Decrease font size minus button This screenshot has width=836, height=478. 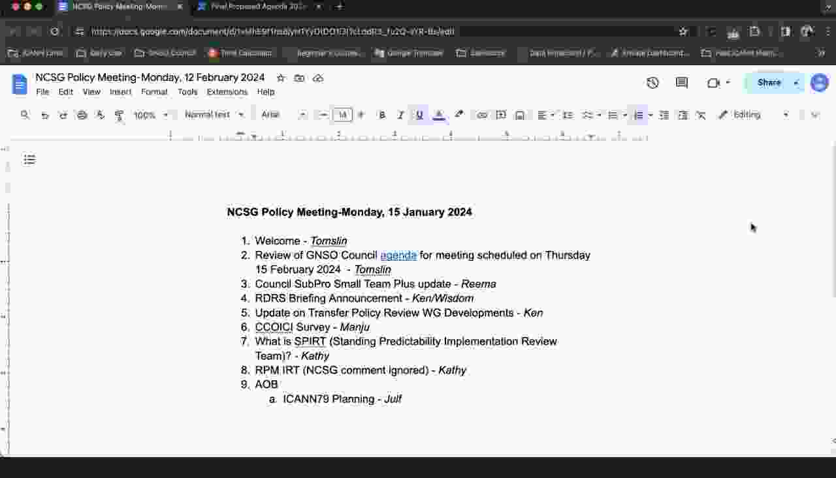tap(323, 115)
